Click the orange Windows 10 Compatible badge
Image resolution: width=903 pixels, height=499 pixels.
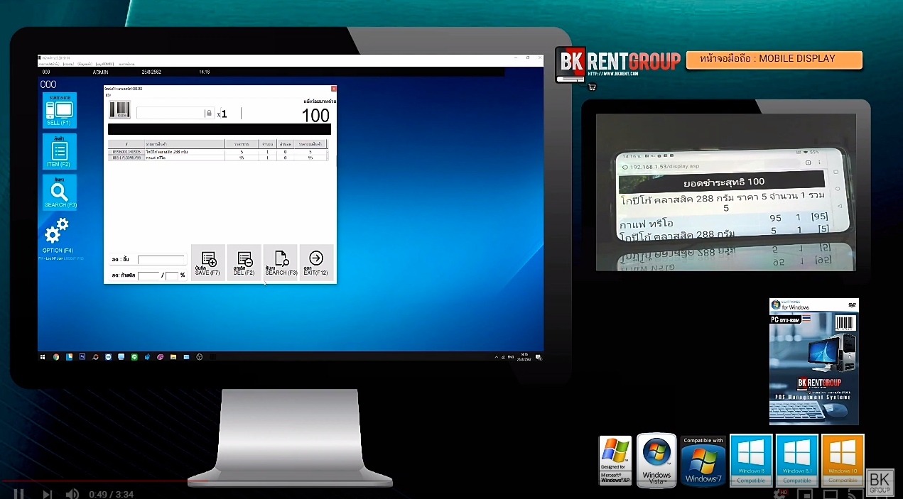(x=843, y=460)
